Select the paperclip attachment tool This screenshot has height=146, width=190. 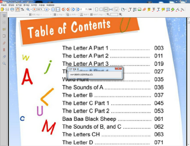[144, 9]
